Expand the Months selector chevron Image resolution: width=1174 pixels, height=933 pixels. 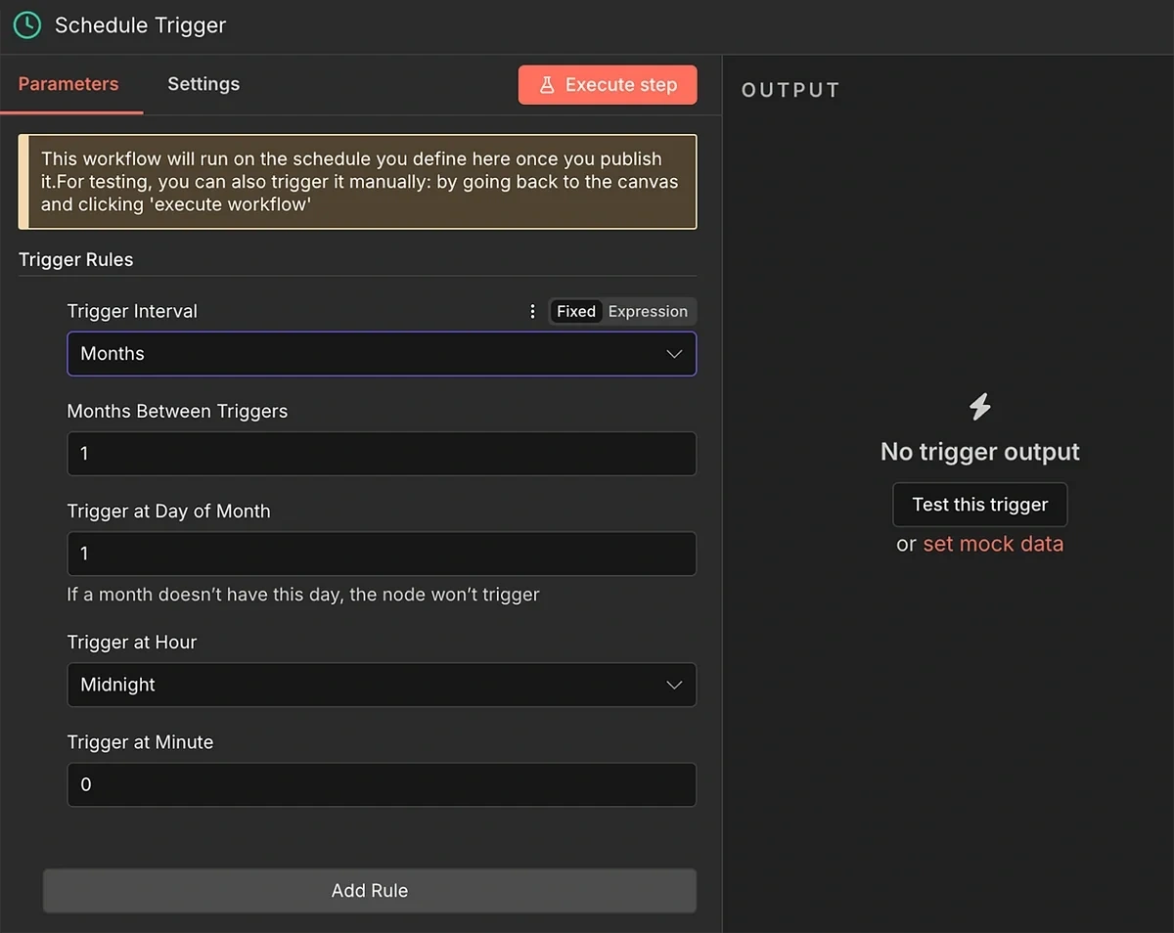coord(674,354)
